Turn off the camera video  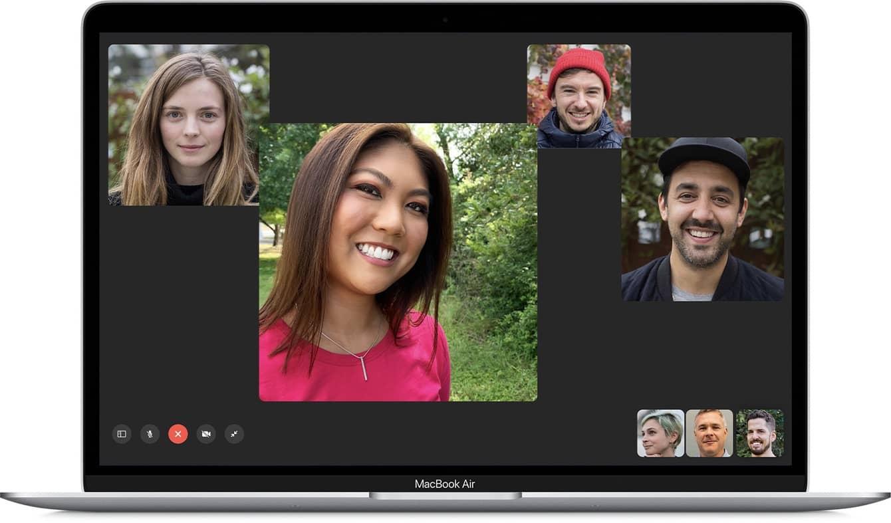[206, 434]
